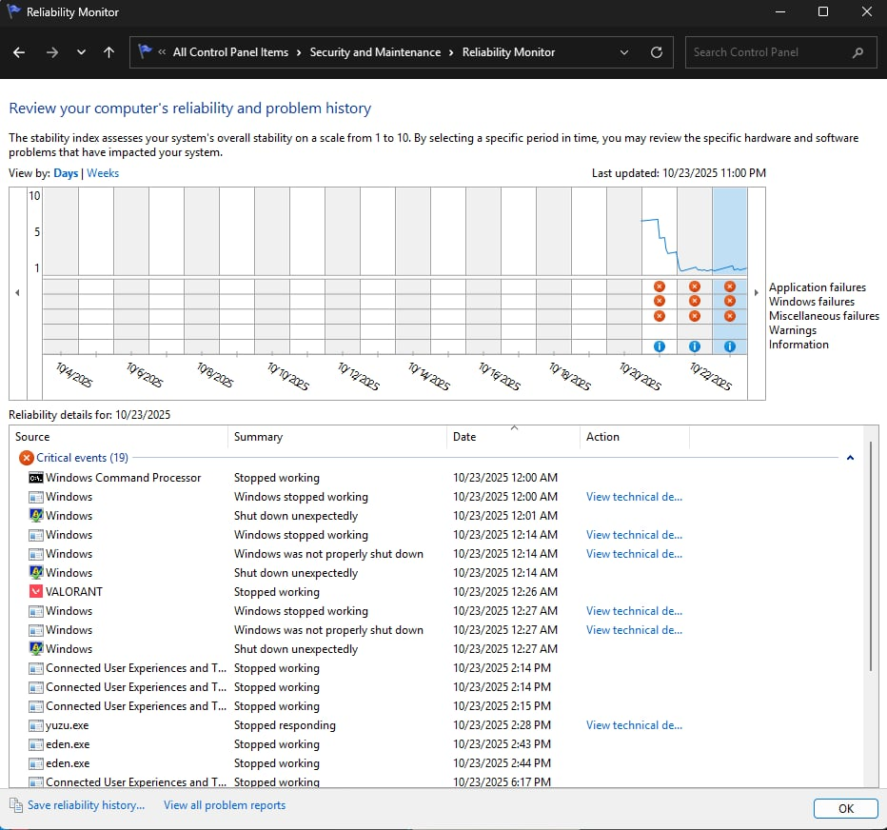Image resolution: width=887 pixels, height=830 pixels.
Task: Open the address bar history dropdown
Action: pyautogui.click(x=624, y=52)
